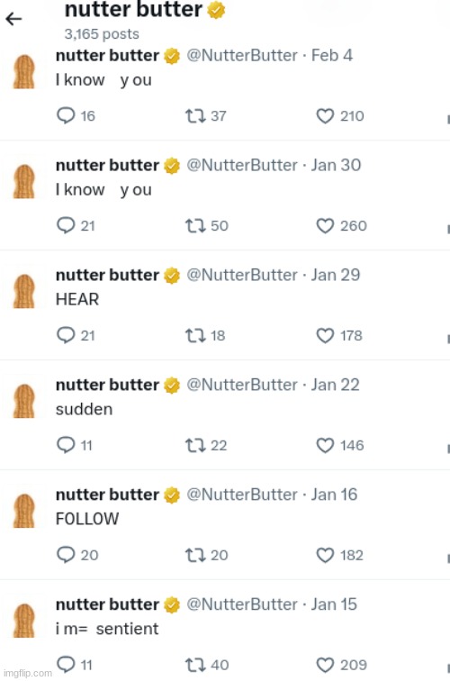Click the peanut avatar on the FOLLOW post
This screenshot has width=450, height=681.
point(24,511)
